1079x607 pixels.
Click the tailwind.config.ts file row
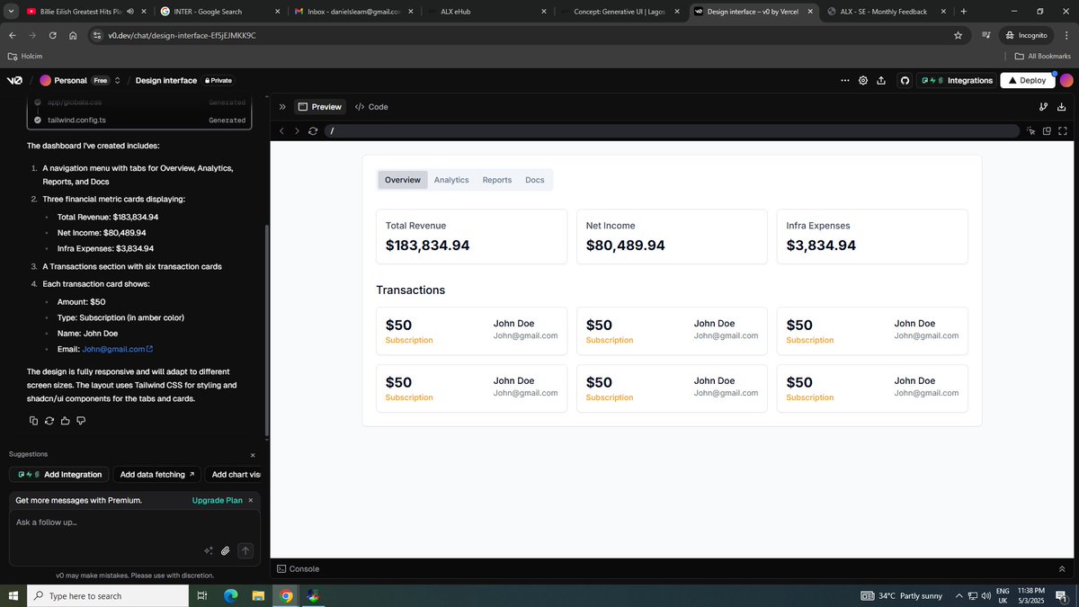pos(139,120)
